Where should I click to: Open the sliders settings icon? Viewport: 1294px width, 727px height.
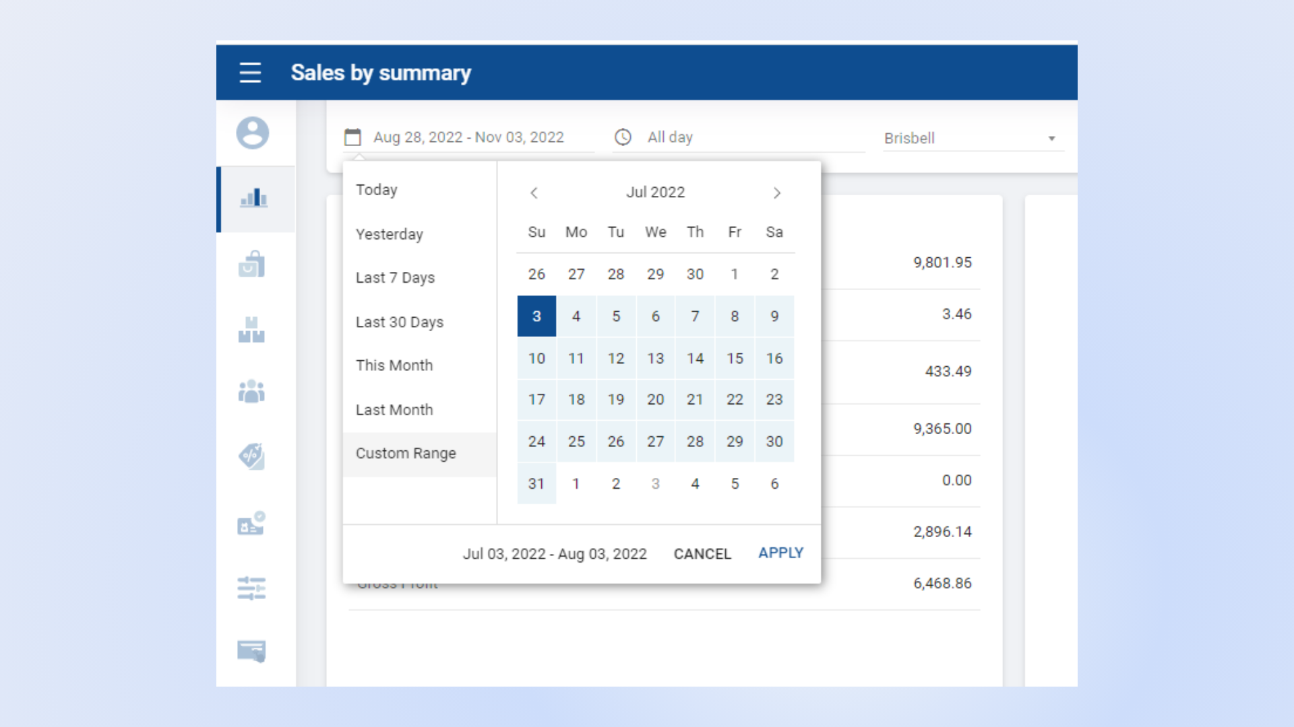click(251, 588)
